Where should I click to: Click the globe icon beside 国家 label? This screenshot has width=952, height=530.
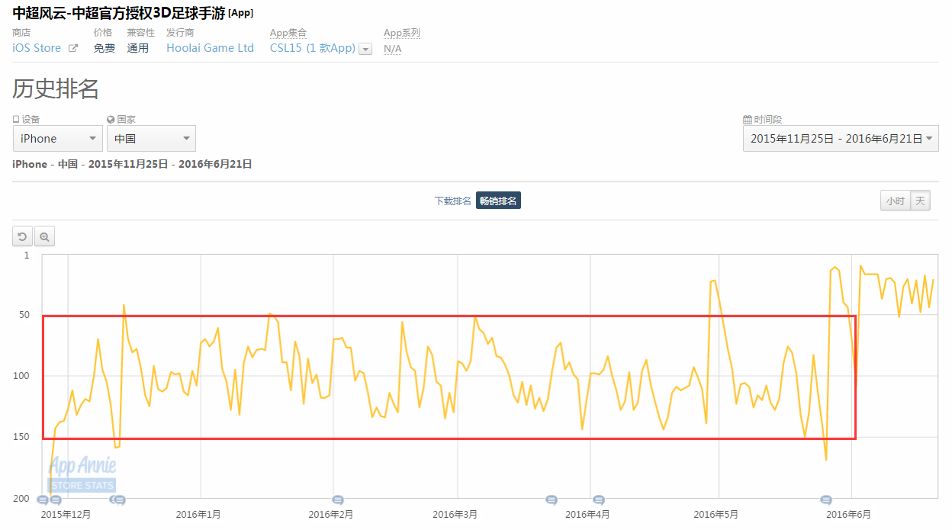point(111,120)
